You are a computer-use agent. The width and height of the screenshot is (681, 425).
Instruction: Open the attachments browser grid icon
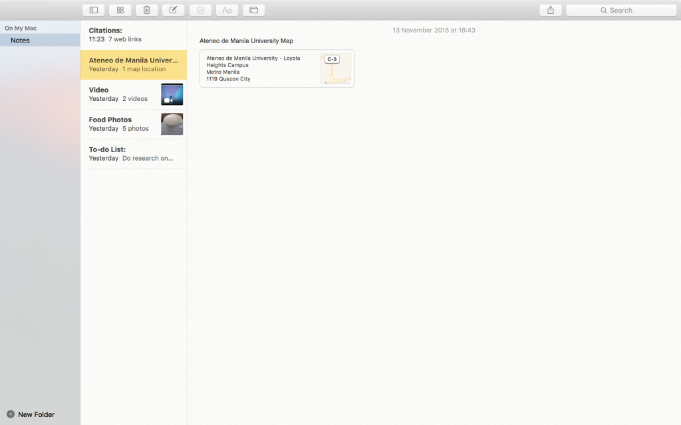pos(120,10)
